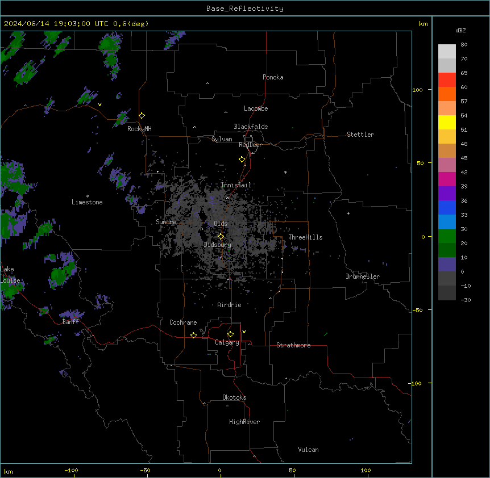Click the white plus marker north of Drumheller
This screenshot has height=478, width=490.
[x=348, y=213]
